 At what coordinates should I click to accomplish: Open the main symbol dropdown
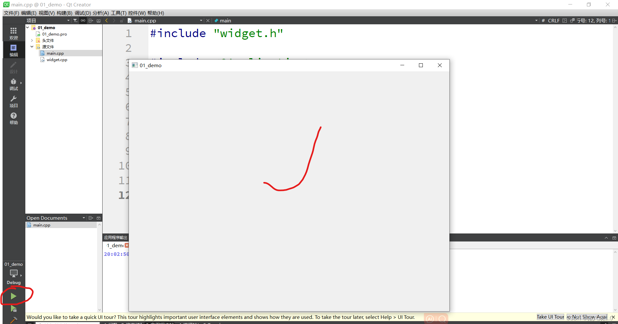tap(536, 20)
